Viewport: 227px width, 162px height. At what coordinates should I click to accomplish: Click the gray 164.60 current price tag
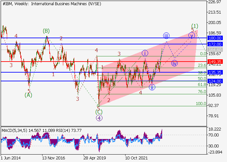[215, 50]
